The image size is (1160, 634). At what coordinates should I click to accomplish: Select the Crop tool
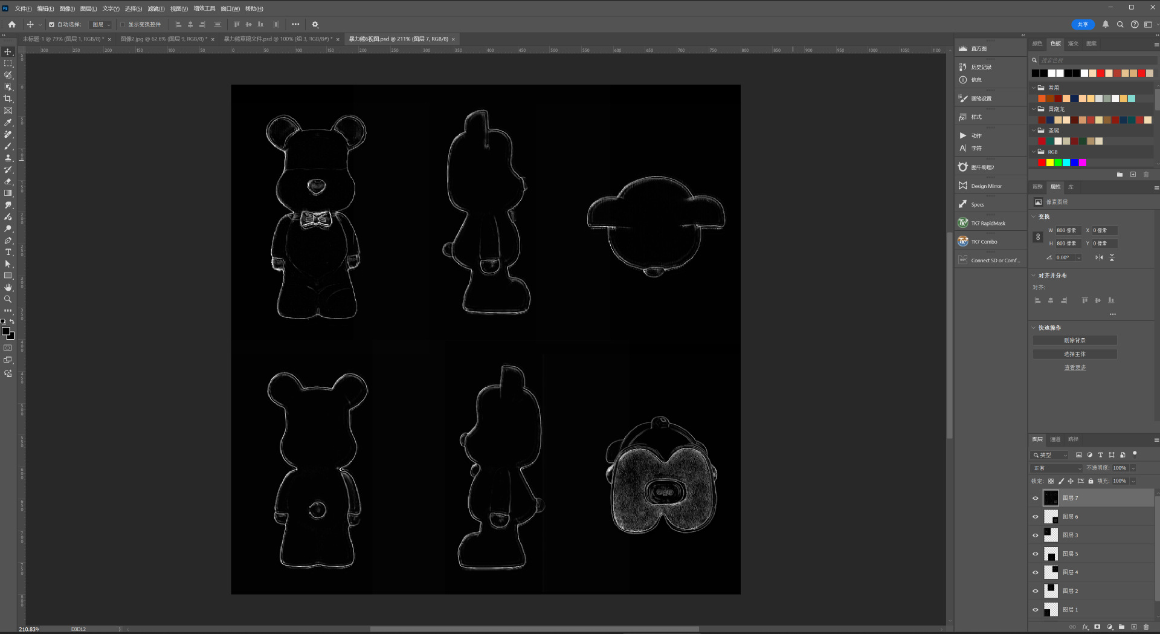tap(8, 99)
